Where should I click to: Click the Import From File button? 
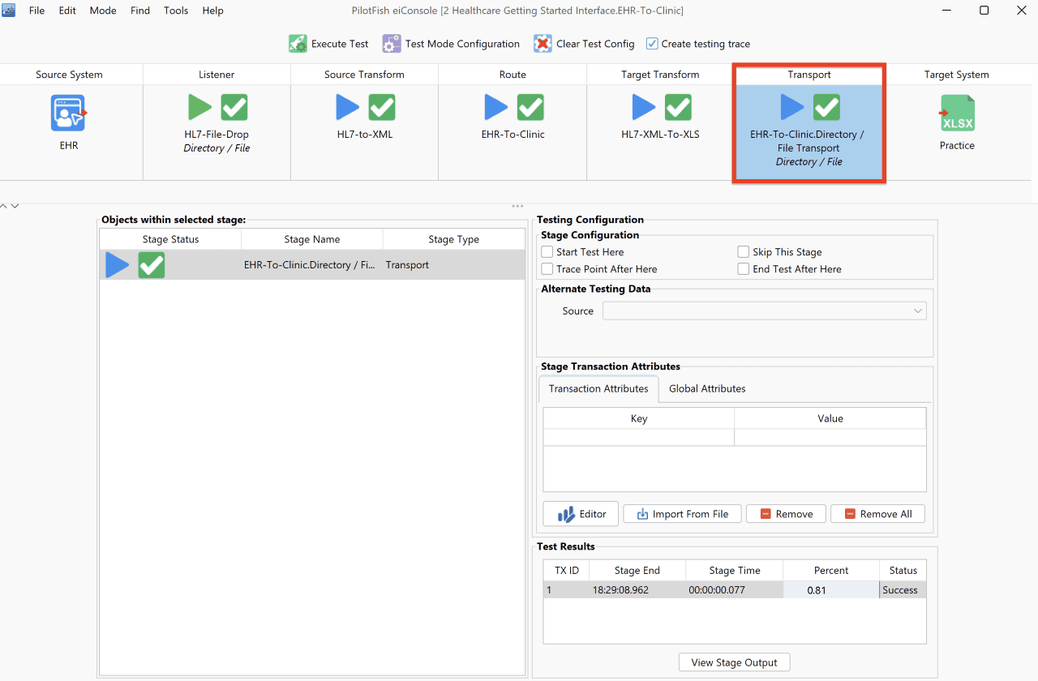[x=682, y=514]
